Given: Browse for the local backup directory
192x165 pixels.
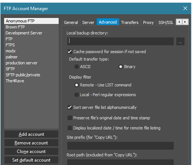Looking at the screenshot, I should (x=180, y=41).
